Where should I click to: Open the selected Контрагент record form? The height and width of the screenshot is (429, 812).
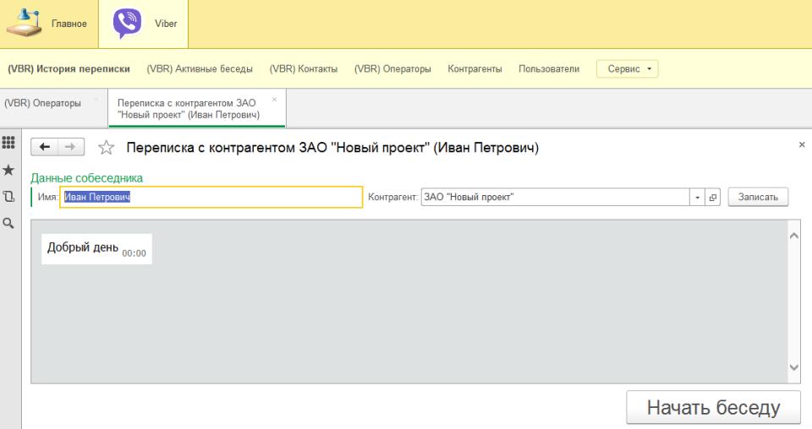click(712, 197)
